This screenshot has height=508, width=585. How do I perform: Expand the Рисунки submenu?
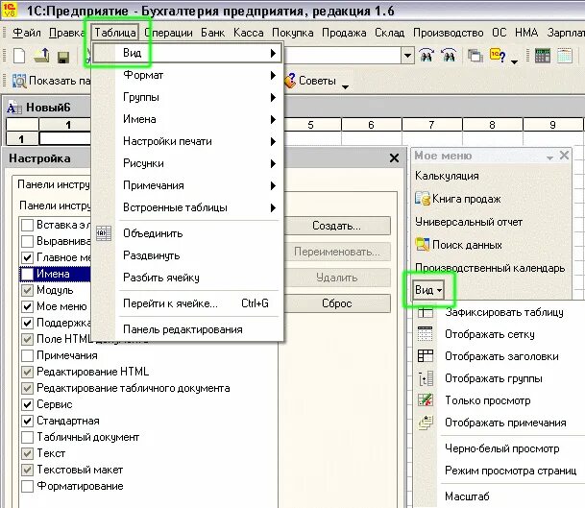coord(187,163)
